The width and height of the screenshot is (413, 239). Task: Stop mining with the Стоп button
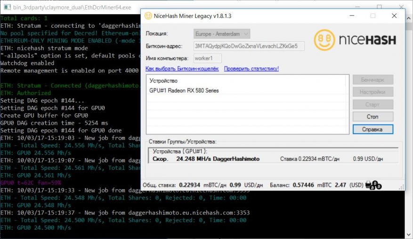[373, 117]
